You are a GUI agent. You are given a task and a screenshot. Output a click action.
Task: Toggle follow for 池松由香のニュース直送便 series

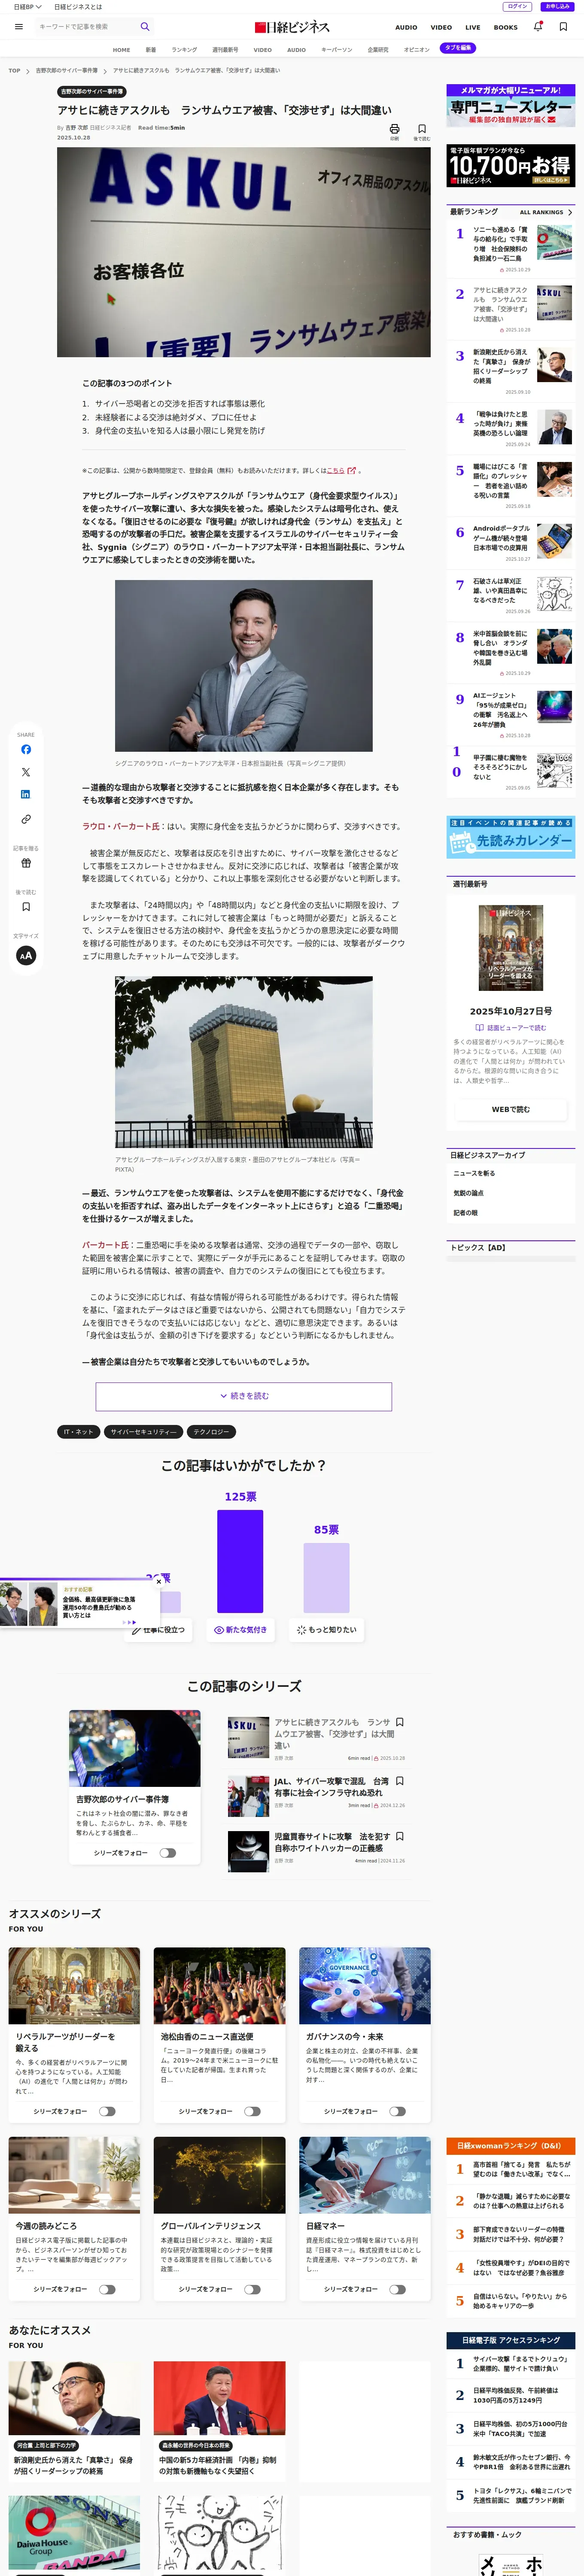tap(252, 2112)
